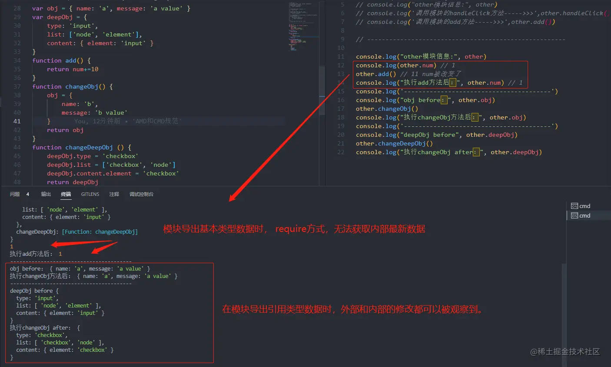Image resolution: width=611 pixels, height=367 pixels.
Task: Click the 'var deepObj = {' line
Action: [60, 17]
